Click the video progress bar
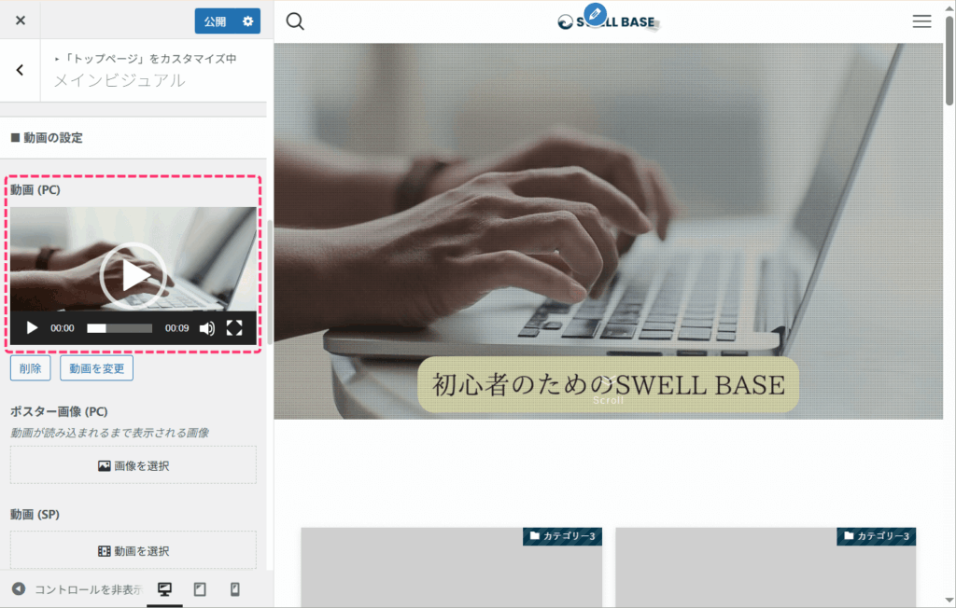 coord(119,328)
